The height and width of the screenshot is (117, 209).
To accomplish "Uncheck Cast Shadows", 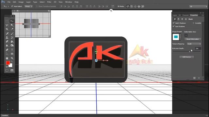I will pyautogui.click(x=173, y=26).
